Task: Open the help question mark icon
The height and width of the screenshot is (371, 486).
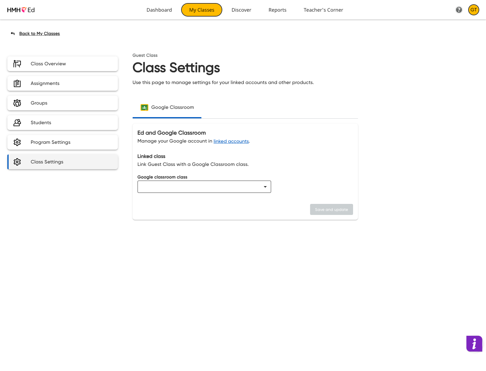Action: 459,10
